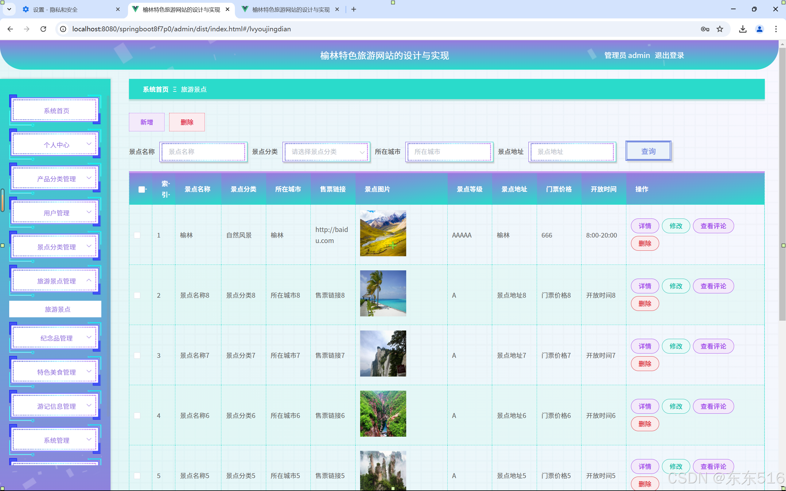Open Chrome's three-dot menu
786x491 pixels.
776,29
